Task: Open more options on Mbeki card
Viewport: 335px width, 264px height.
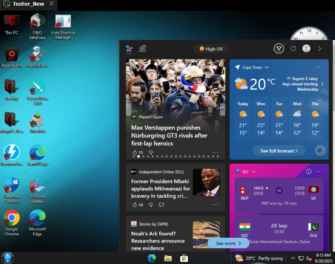Action: click(215, 205)
